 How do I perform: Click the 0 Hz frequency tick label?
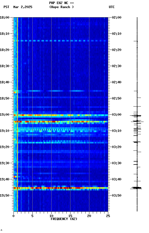(13, 216)
